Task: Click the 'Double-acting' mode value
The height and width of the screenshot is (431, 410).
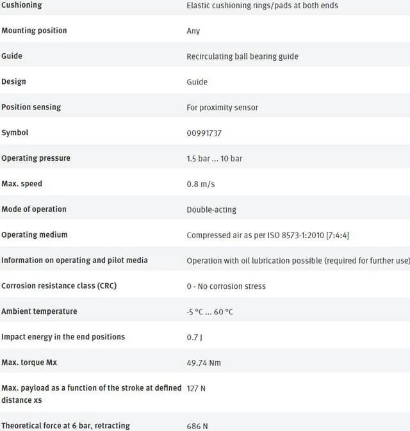Action: pyautogui.click(x=211, y=209)
